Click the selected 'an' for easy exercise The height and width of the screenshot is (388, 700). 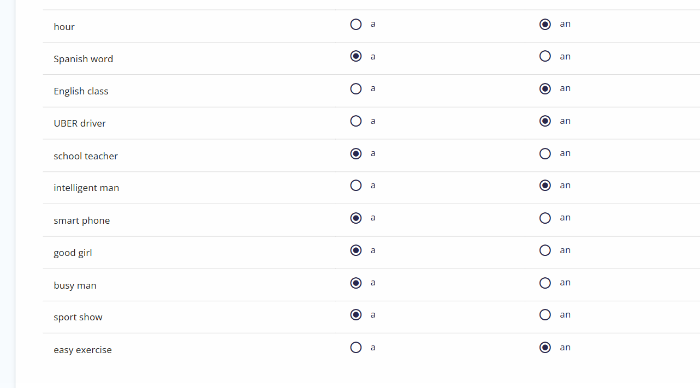point(545,348)
